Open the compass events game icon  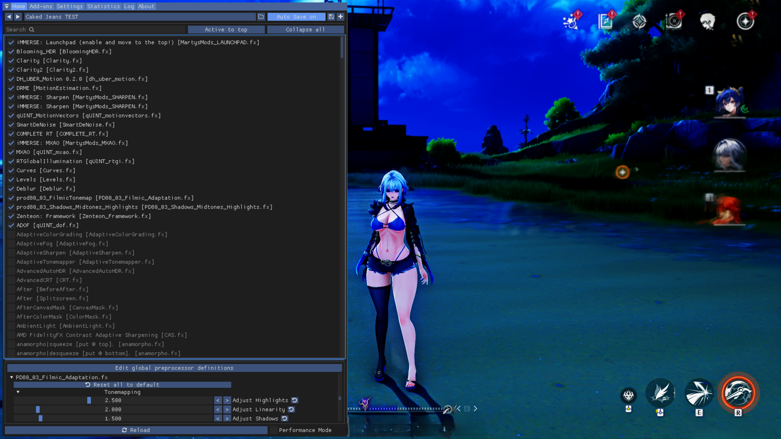639,21
